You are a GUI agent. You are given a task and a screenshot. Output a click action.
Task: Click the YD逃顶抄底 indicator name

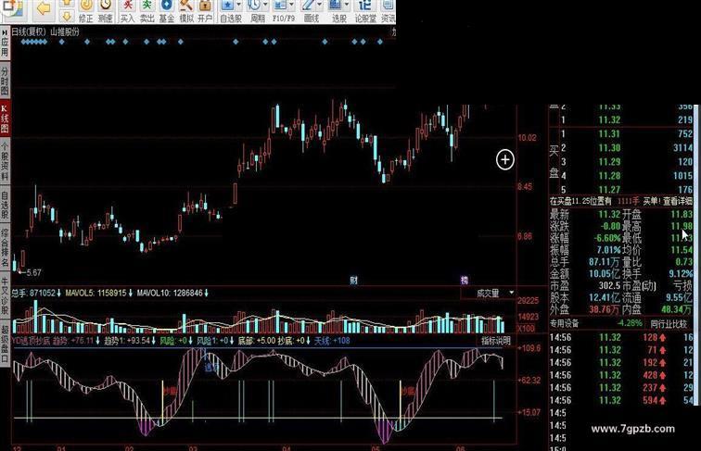click(31, 341)
